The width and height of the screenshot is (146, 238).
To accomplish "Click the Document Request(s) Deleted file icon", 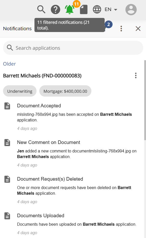I will point(7,179).
